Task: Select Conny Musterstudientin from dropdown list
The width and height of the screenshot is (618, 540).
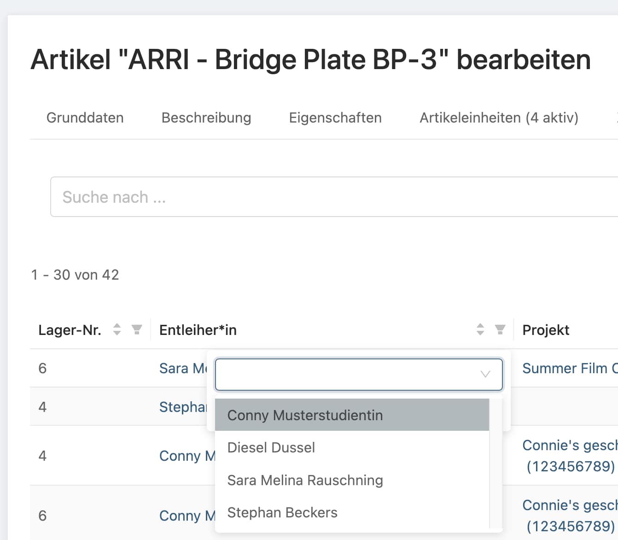Action: (305, 415)
